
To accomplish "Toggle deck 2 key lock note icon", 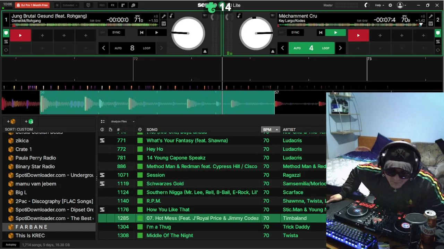I will (x=239, y=16).
